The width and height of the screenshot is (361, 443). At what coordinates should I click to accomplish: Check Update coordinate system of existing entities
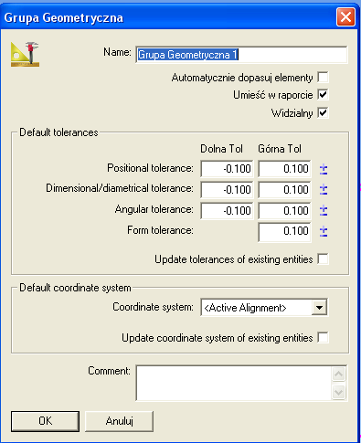pyautogui.click(x=323, y=338)
